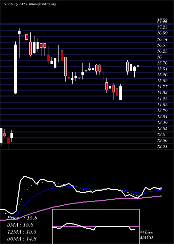The image size is (174, 244).
Task: Click the 50MA : 14.8 readout
Action: point(22,238)
